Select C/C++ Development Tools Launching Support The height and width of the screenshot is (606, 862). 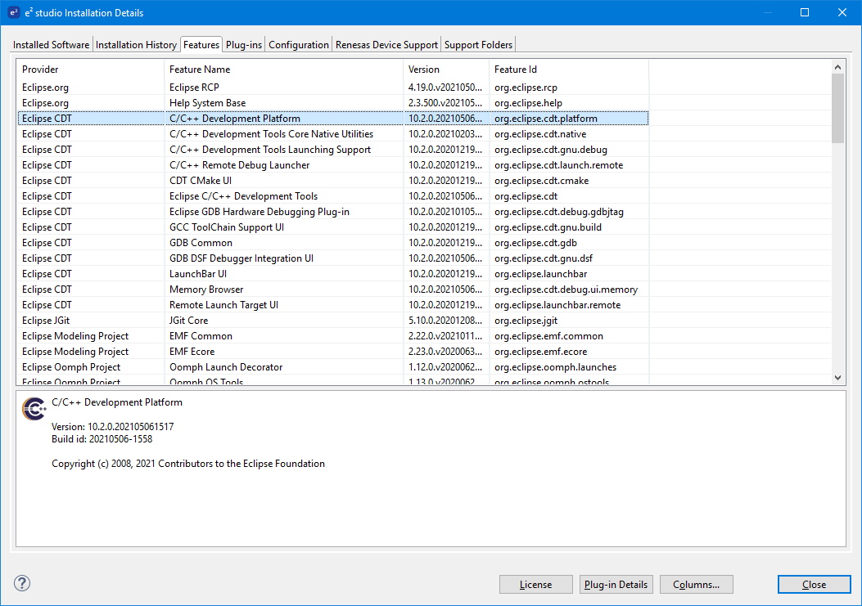point(332,150)
